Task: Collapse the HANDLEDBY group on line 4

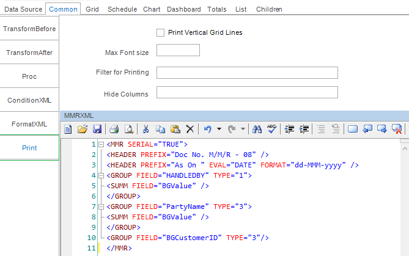Action: click(x=101, y=176)
